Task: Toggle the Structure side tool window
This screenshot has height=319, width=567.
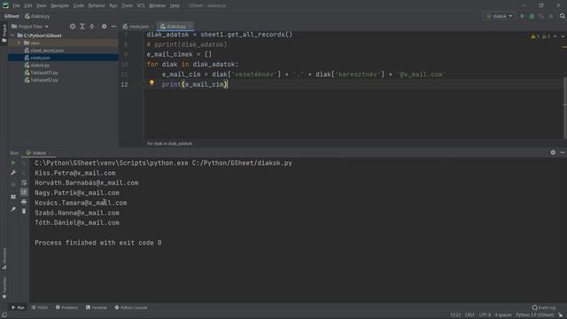Action: tap(4, 258)
